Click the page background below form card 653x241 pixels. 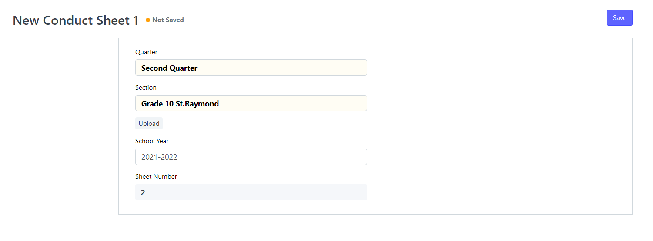[x=374, y=228]
